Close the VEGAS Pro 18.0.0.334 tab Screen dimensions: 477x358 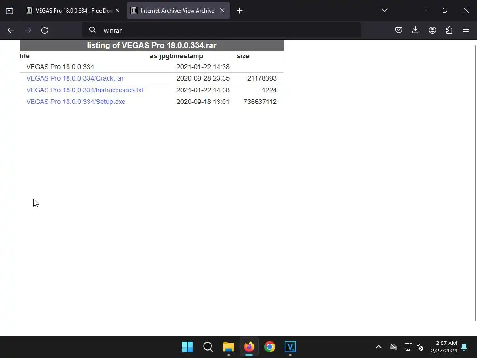(117, 10)
